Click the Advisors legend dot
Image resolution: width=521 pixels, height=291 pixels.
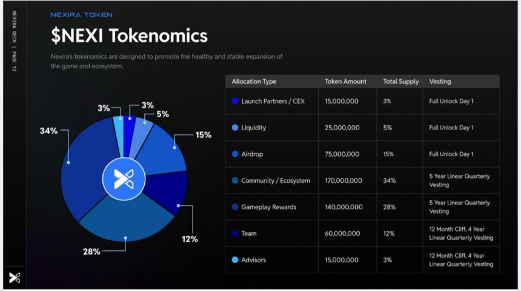235,260
